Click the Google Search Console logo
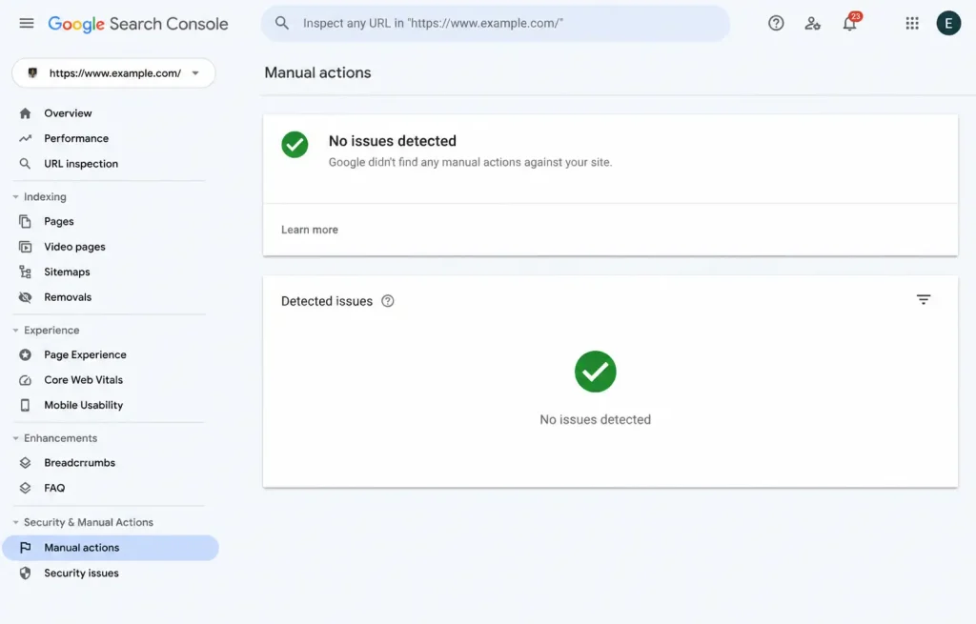This screenshot has height=624, width=976. 138,24
